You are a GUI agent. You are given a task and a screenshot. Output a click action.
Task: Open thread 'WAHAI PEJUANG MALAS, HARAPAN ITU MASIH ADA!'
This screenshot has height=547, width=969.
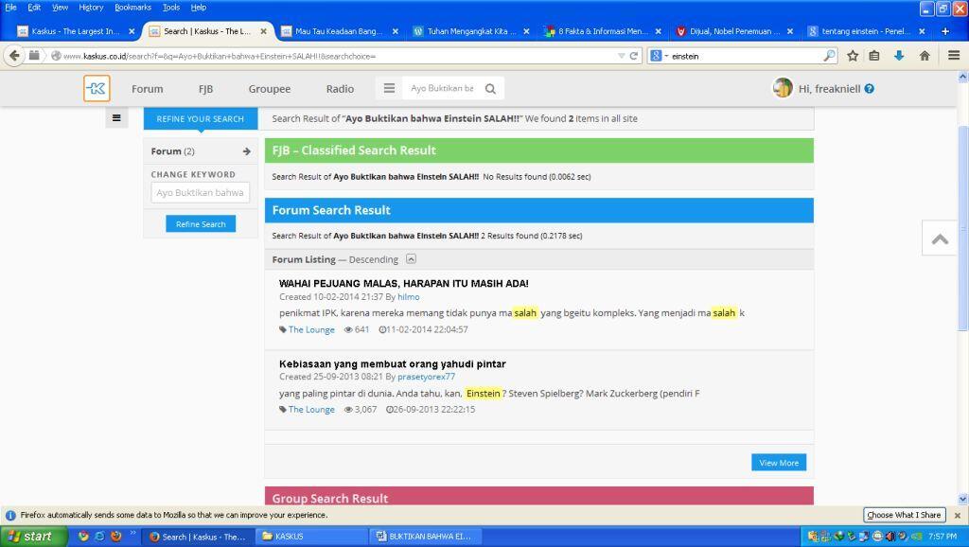tap(403, 284)
